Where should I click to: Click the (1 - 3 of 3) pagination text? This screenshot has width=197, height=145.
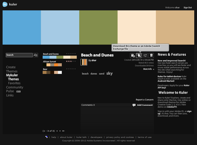tap(49, 131)
